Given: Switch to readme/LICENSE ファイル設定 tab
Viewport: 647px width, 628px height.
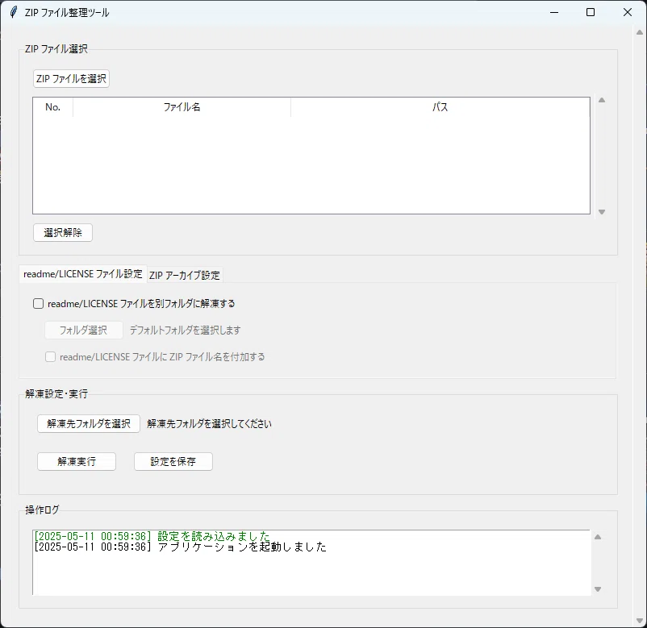Looking at the screenshot, I should click(83, 274).
